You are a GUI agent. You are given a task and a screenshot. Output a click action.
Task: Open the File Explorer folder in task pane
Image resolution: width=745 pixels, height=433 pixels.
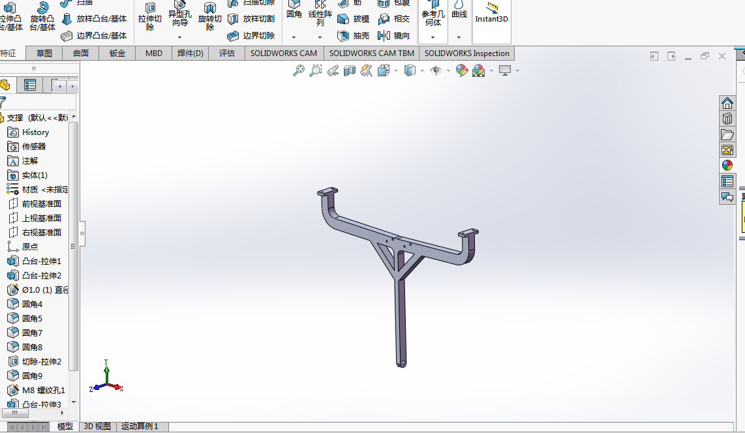[727, 134]
